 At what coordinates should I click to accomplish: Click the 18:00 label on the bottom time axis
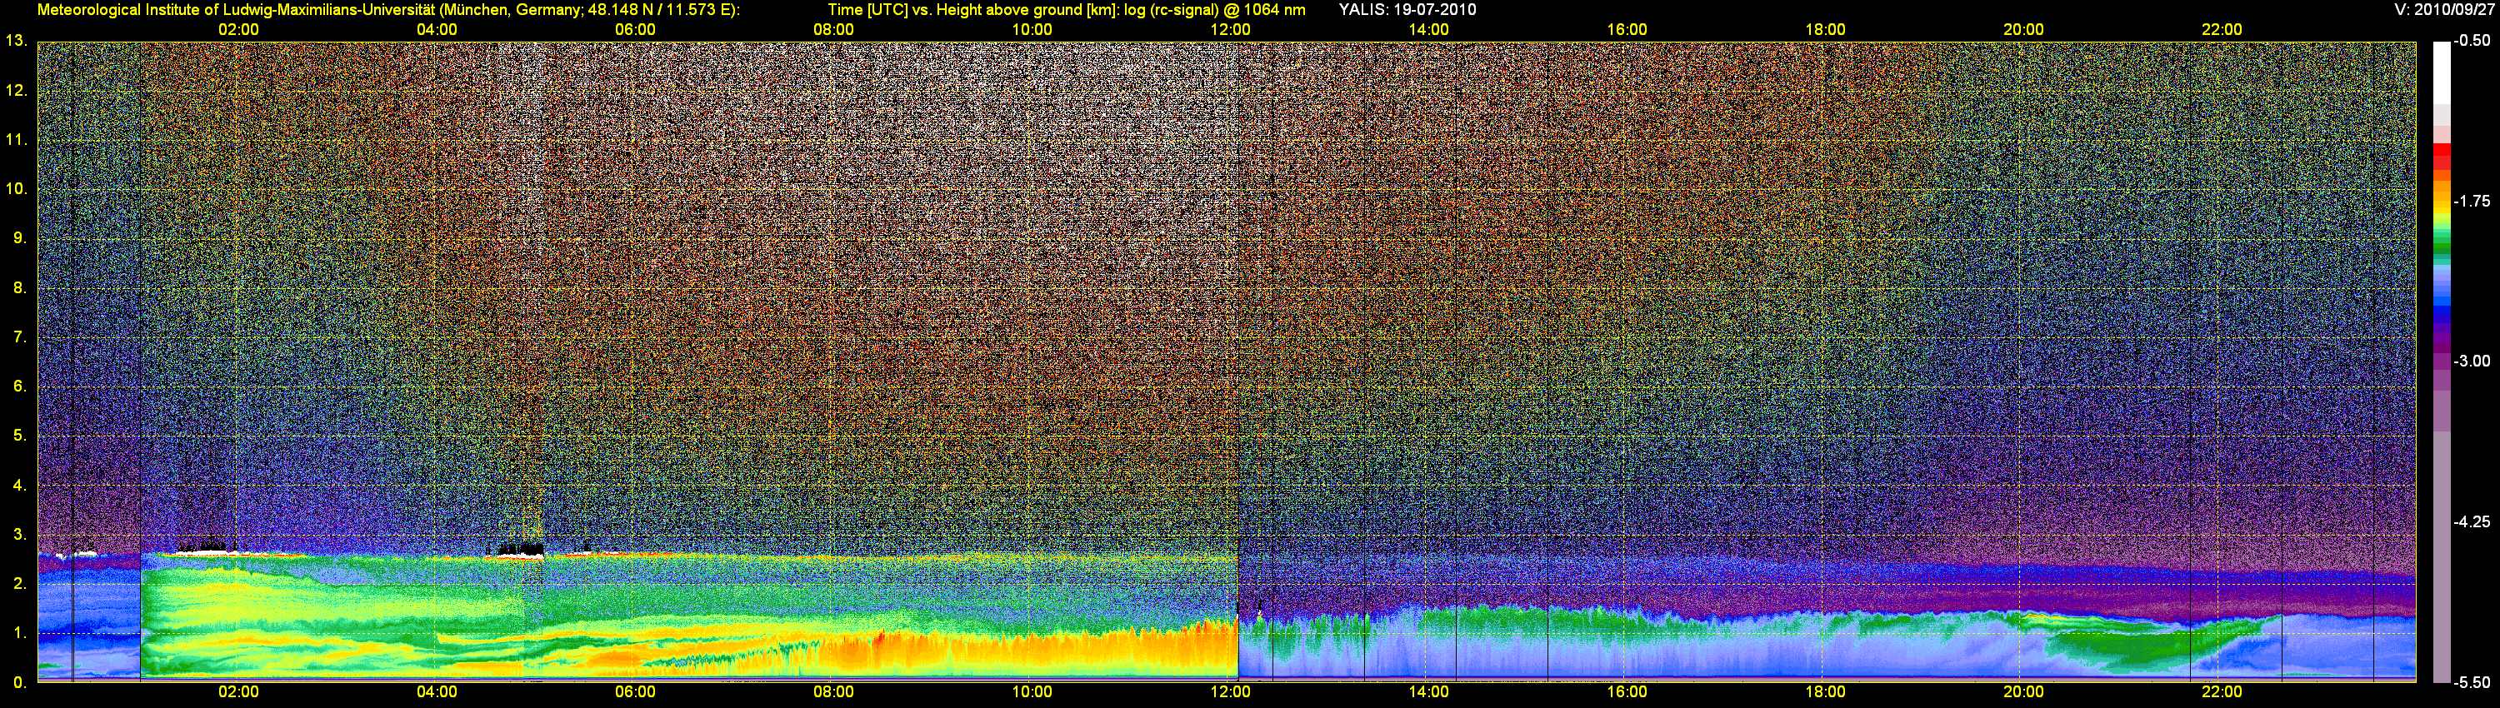coord(1826,692)
